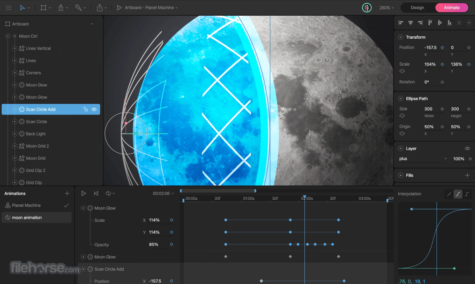
Task: Select the Pen tool
Action: click(61, 8)
